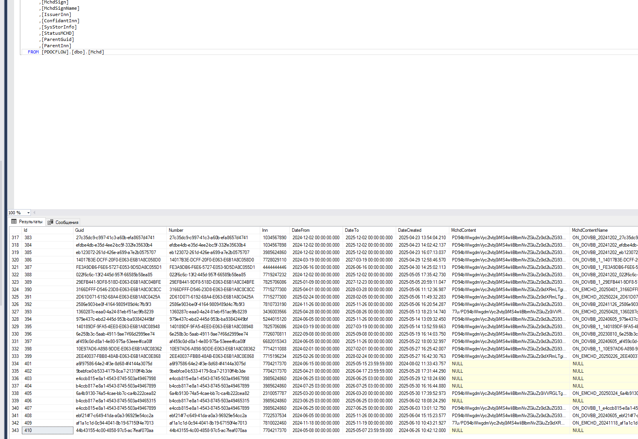Image resolution: width=638 pixels, height=439 pixels.
Task: Click the editor's horizontal scrollbar left arrow
Action: point(34,213)
